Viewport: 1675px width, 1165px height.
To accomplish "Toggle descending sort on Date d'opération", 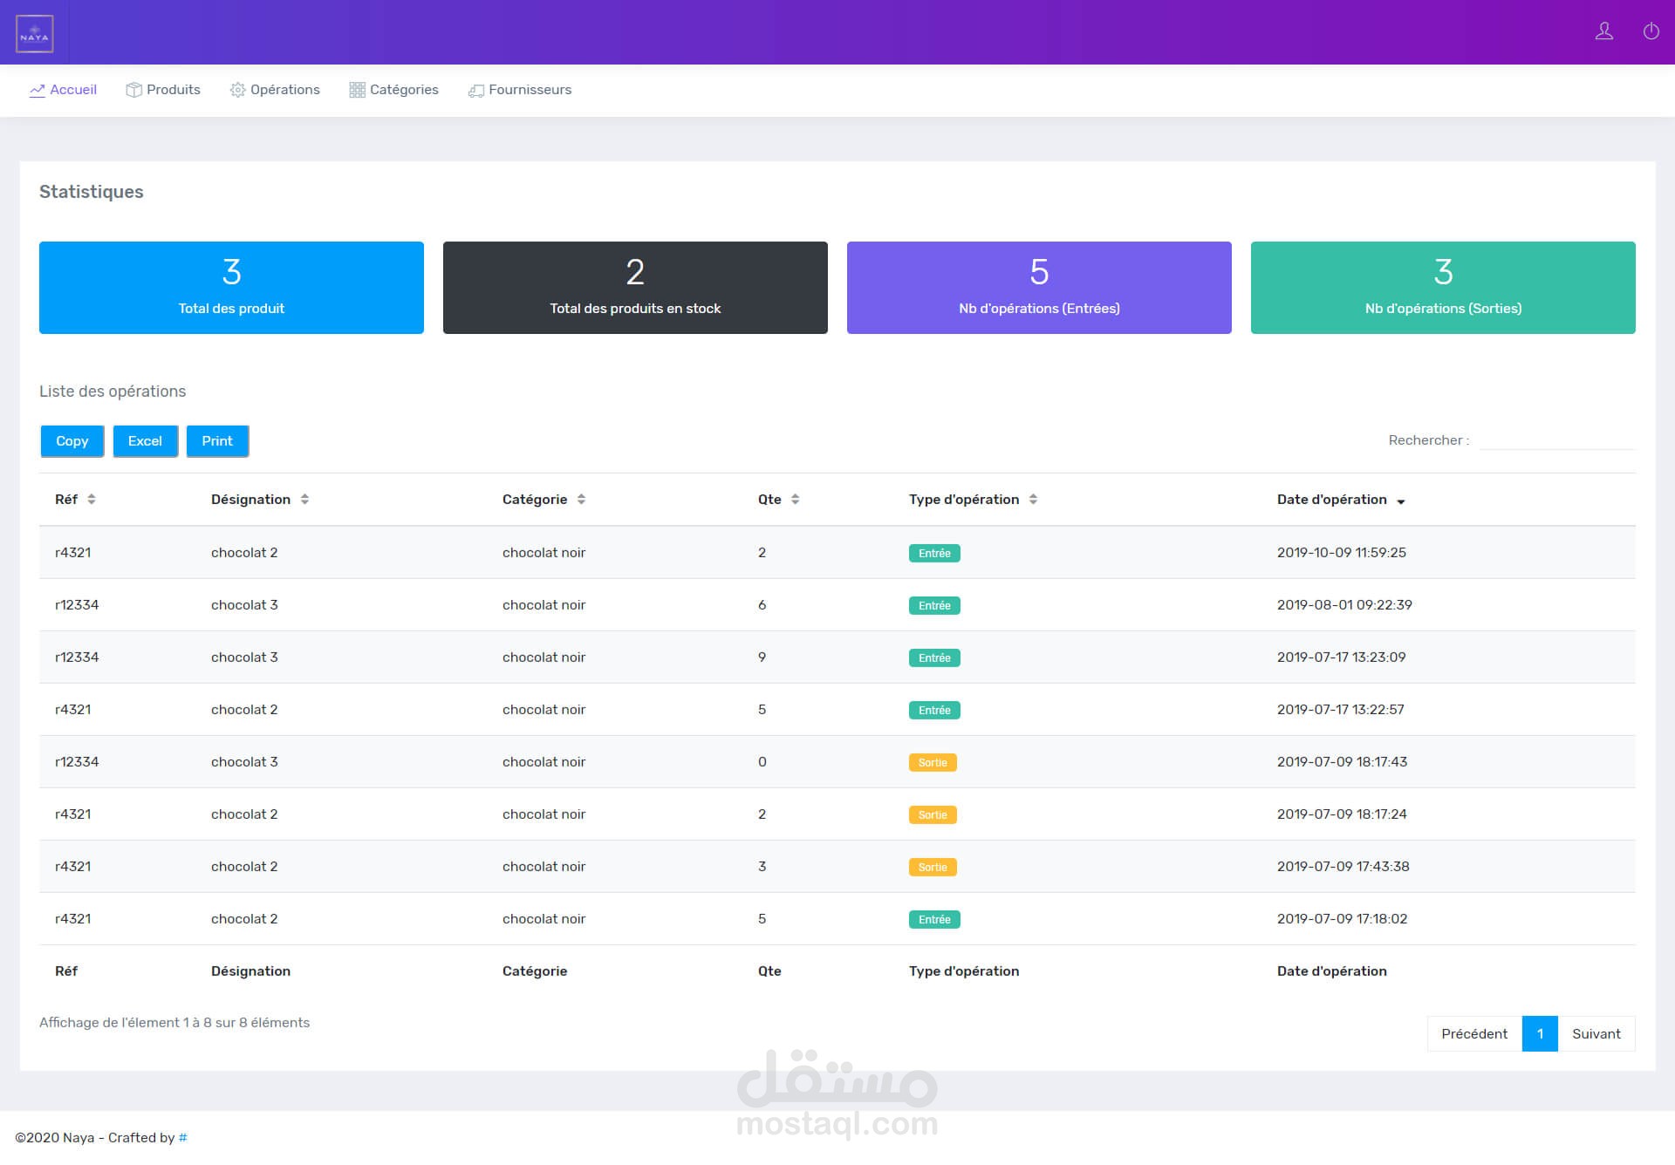I will (1402, 501).
